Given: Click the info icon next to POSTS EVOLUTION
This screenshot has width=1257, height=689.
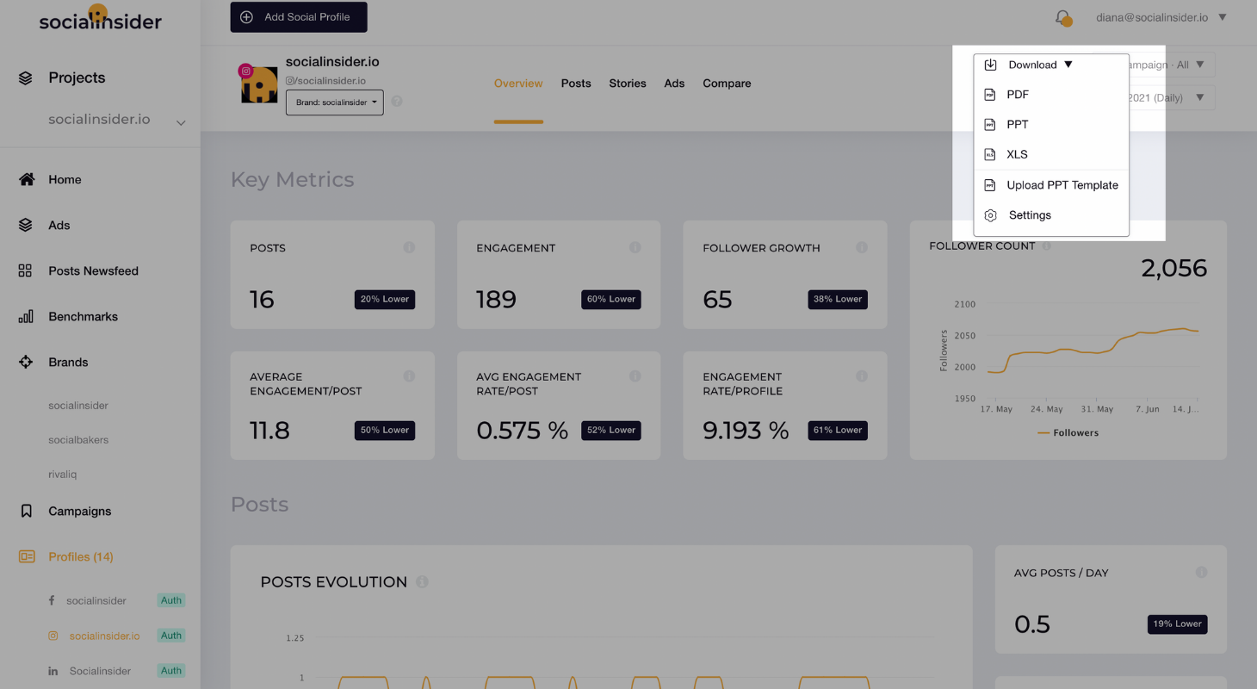Looking at the screenshot, I should 422,581.
